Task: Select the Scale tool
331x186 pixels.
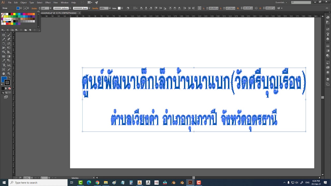Action: click(9, 44)
